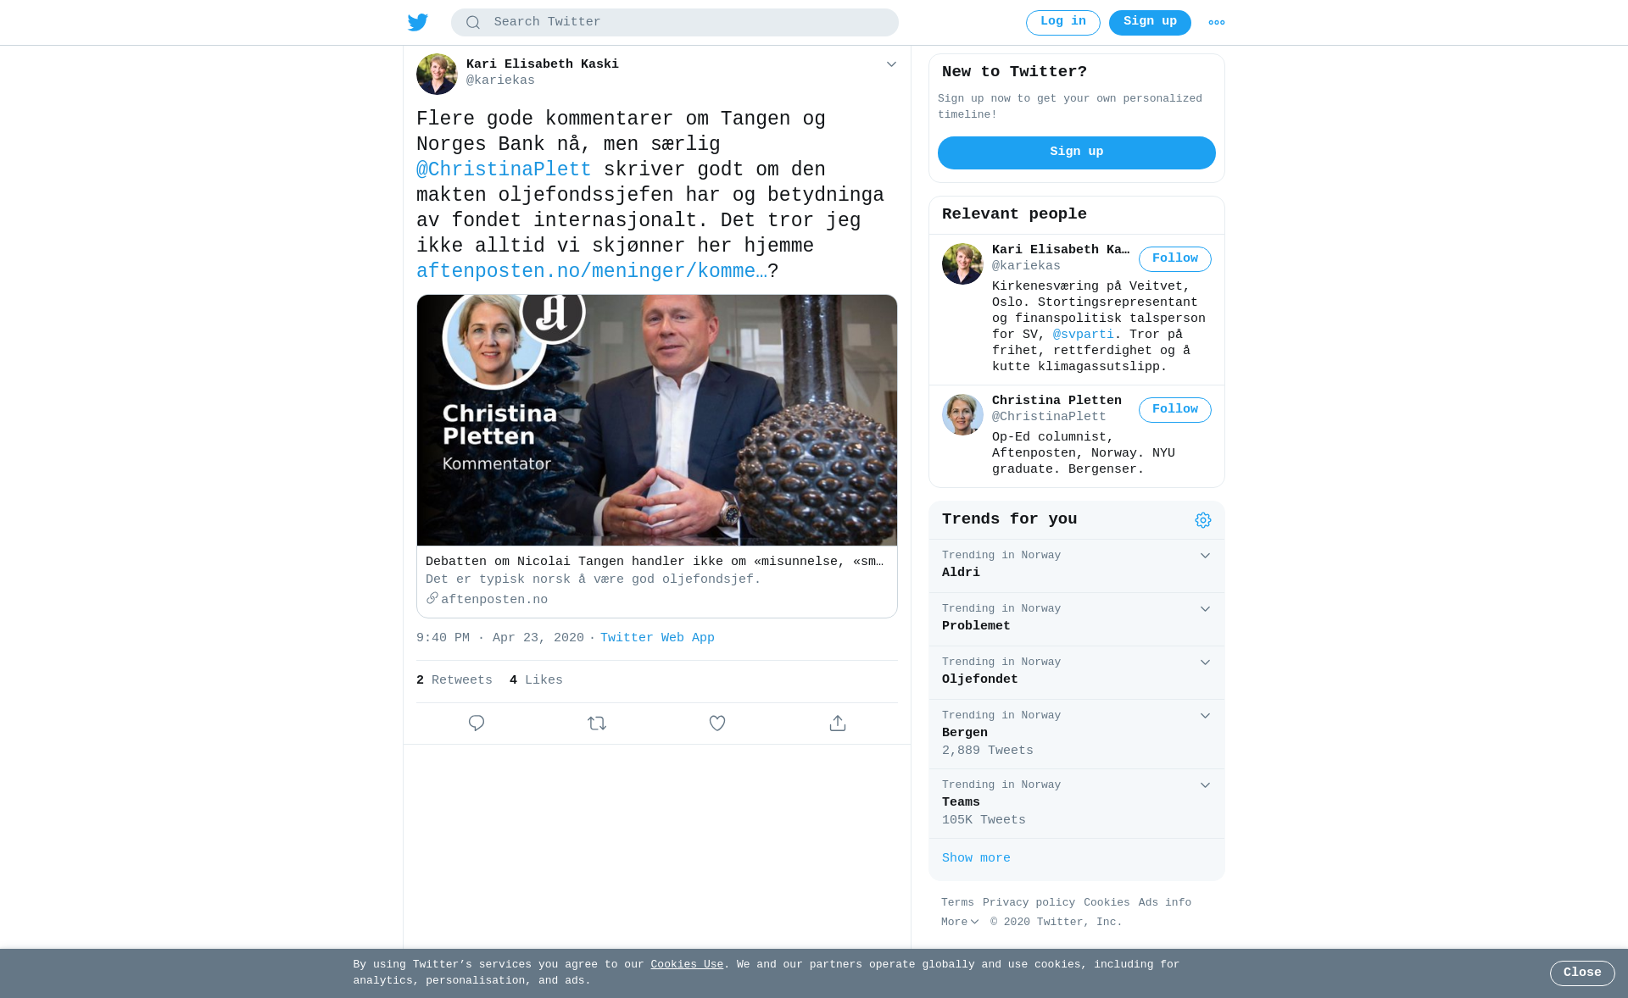Click Kari Elisabeth Kaski's avatar on tweet
1628x998 pixels.
(437, 74)
